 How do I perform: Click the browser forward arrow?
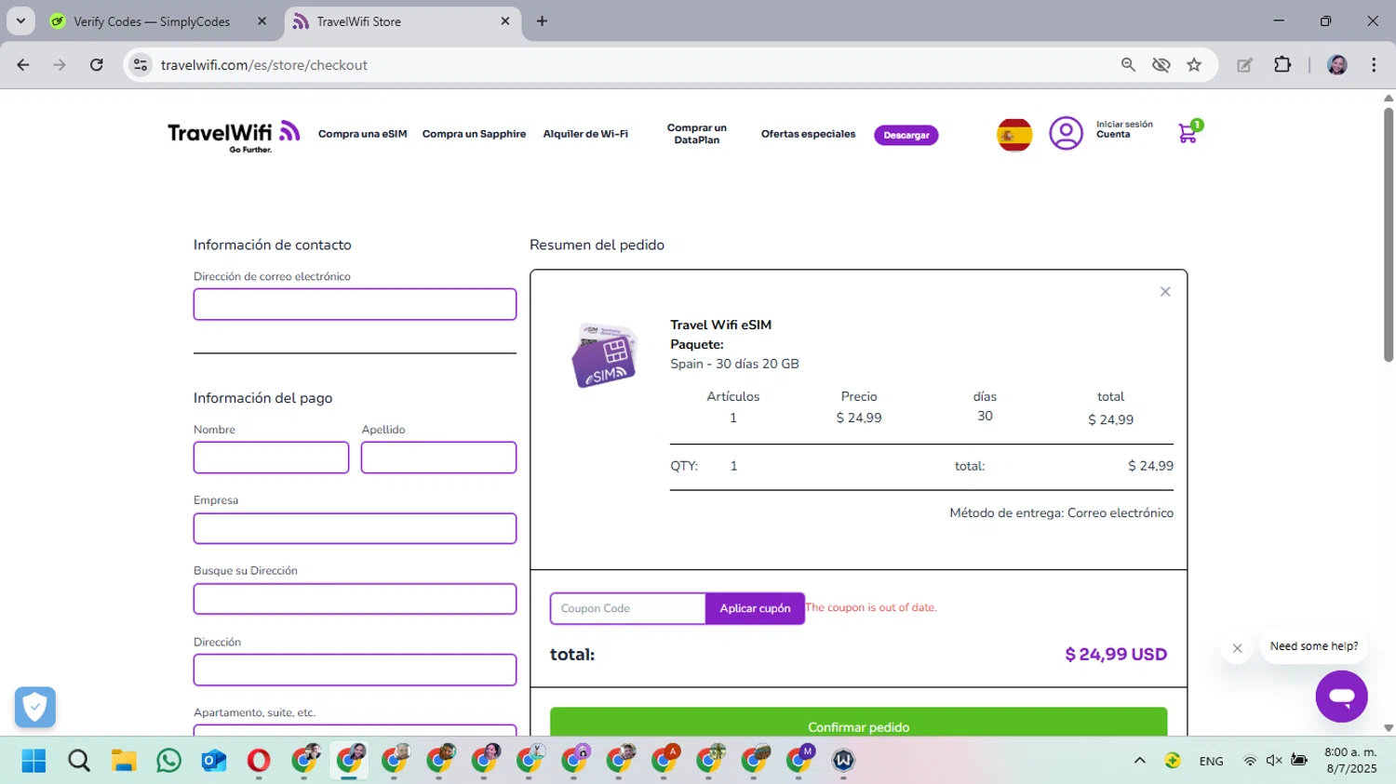coord(60,65)
